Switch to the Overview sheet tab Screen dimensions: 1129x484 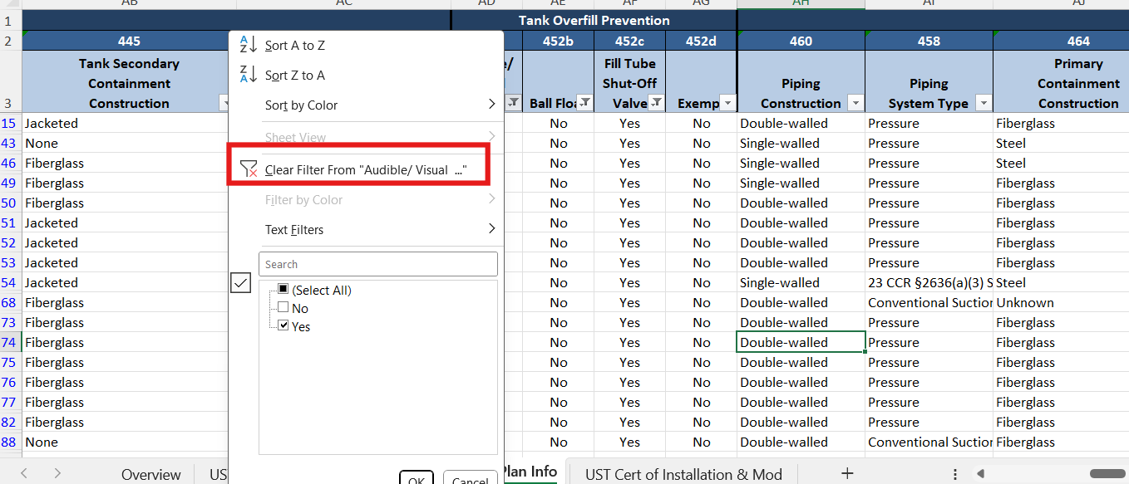[x=150, y=474]
